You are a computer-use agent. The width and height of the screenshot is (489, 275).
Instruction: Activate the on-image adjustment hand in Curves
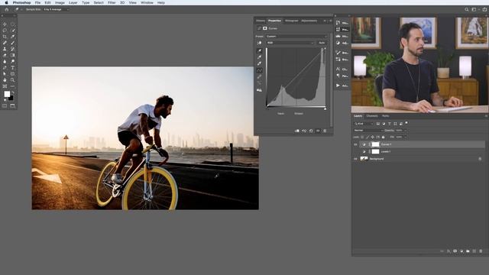(x=259, y=43)
